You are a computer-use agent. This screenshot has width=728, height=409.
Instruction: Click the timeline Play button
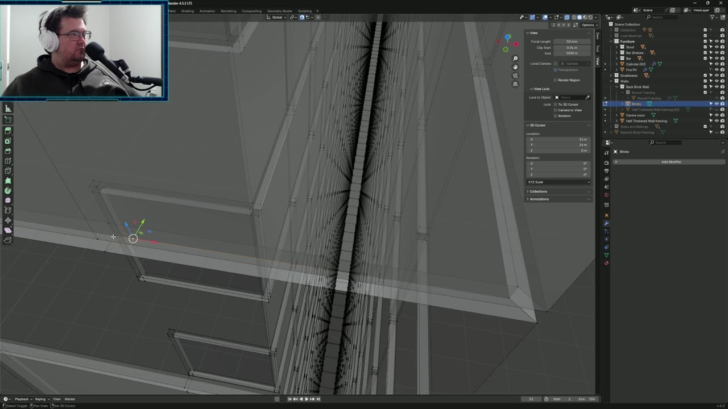[307, 399]
